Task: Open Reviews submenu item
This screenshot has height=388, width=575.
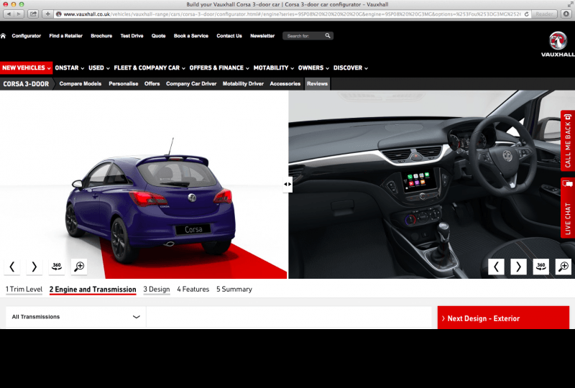Action: (x=317, y=84)
